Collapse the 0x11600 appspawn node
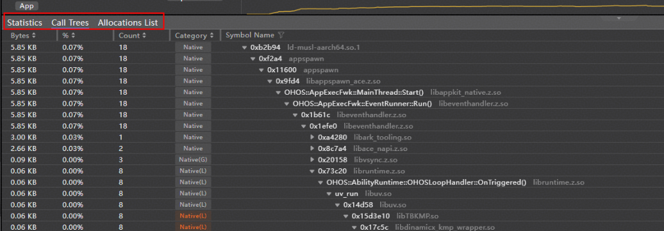This screenshot has height=231, width=664. pos(261,70)
